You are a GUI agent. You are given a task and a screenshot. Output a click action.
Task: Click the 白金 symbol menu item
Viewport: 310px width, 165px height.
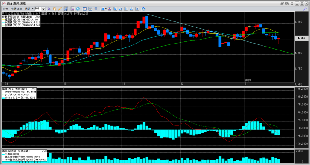(x=5, y=9)
